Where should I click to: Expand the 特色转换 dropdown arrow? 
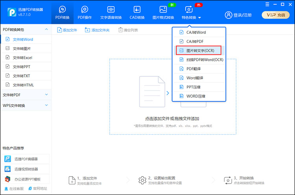point(199,18)
